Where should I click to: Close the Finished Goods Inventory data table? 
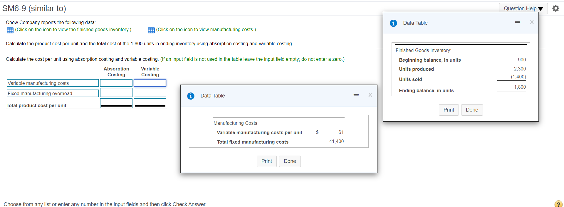(x=532, y=22)
